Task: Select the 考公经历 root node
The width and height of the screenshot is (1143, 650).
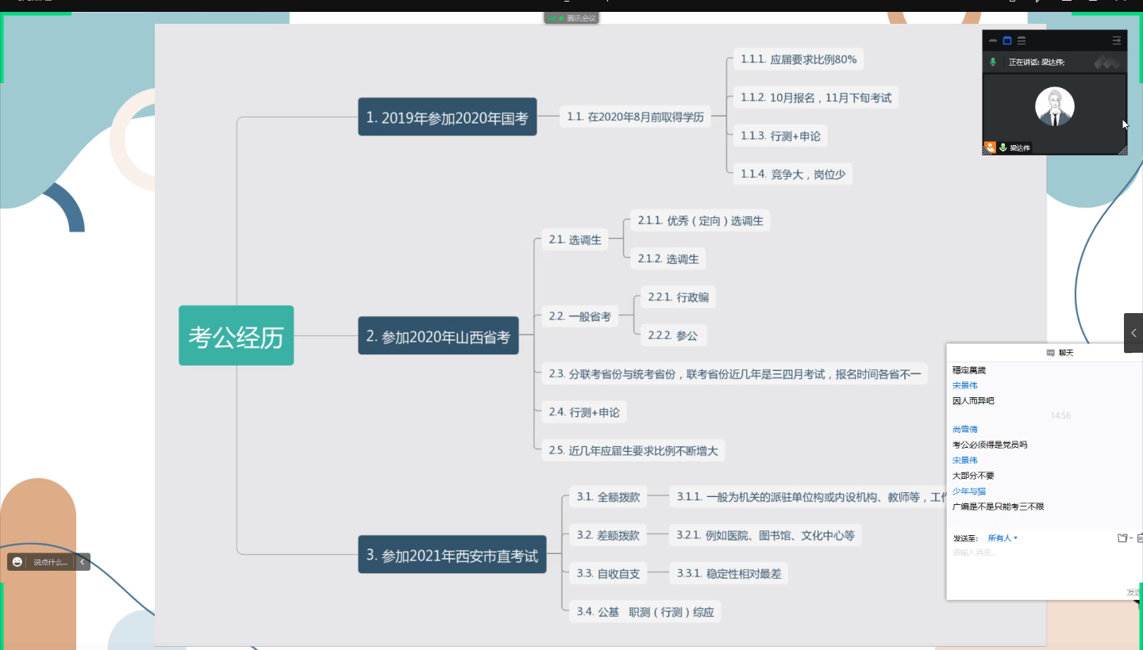Action: coord(236,336)
